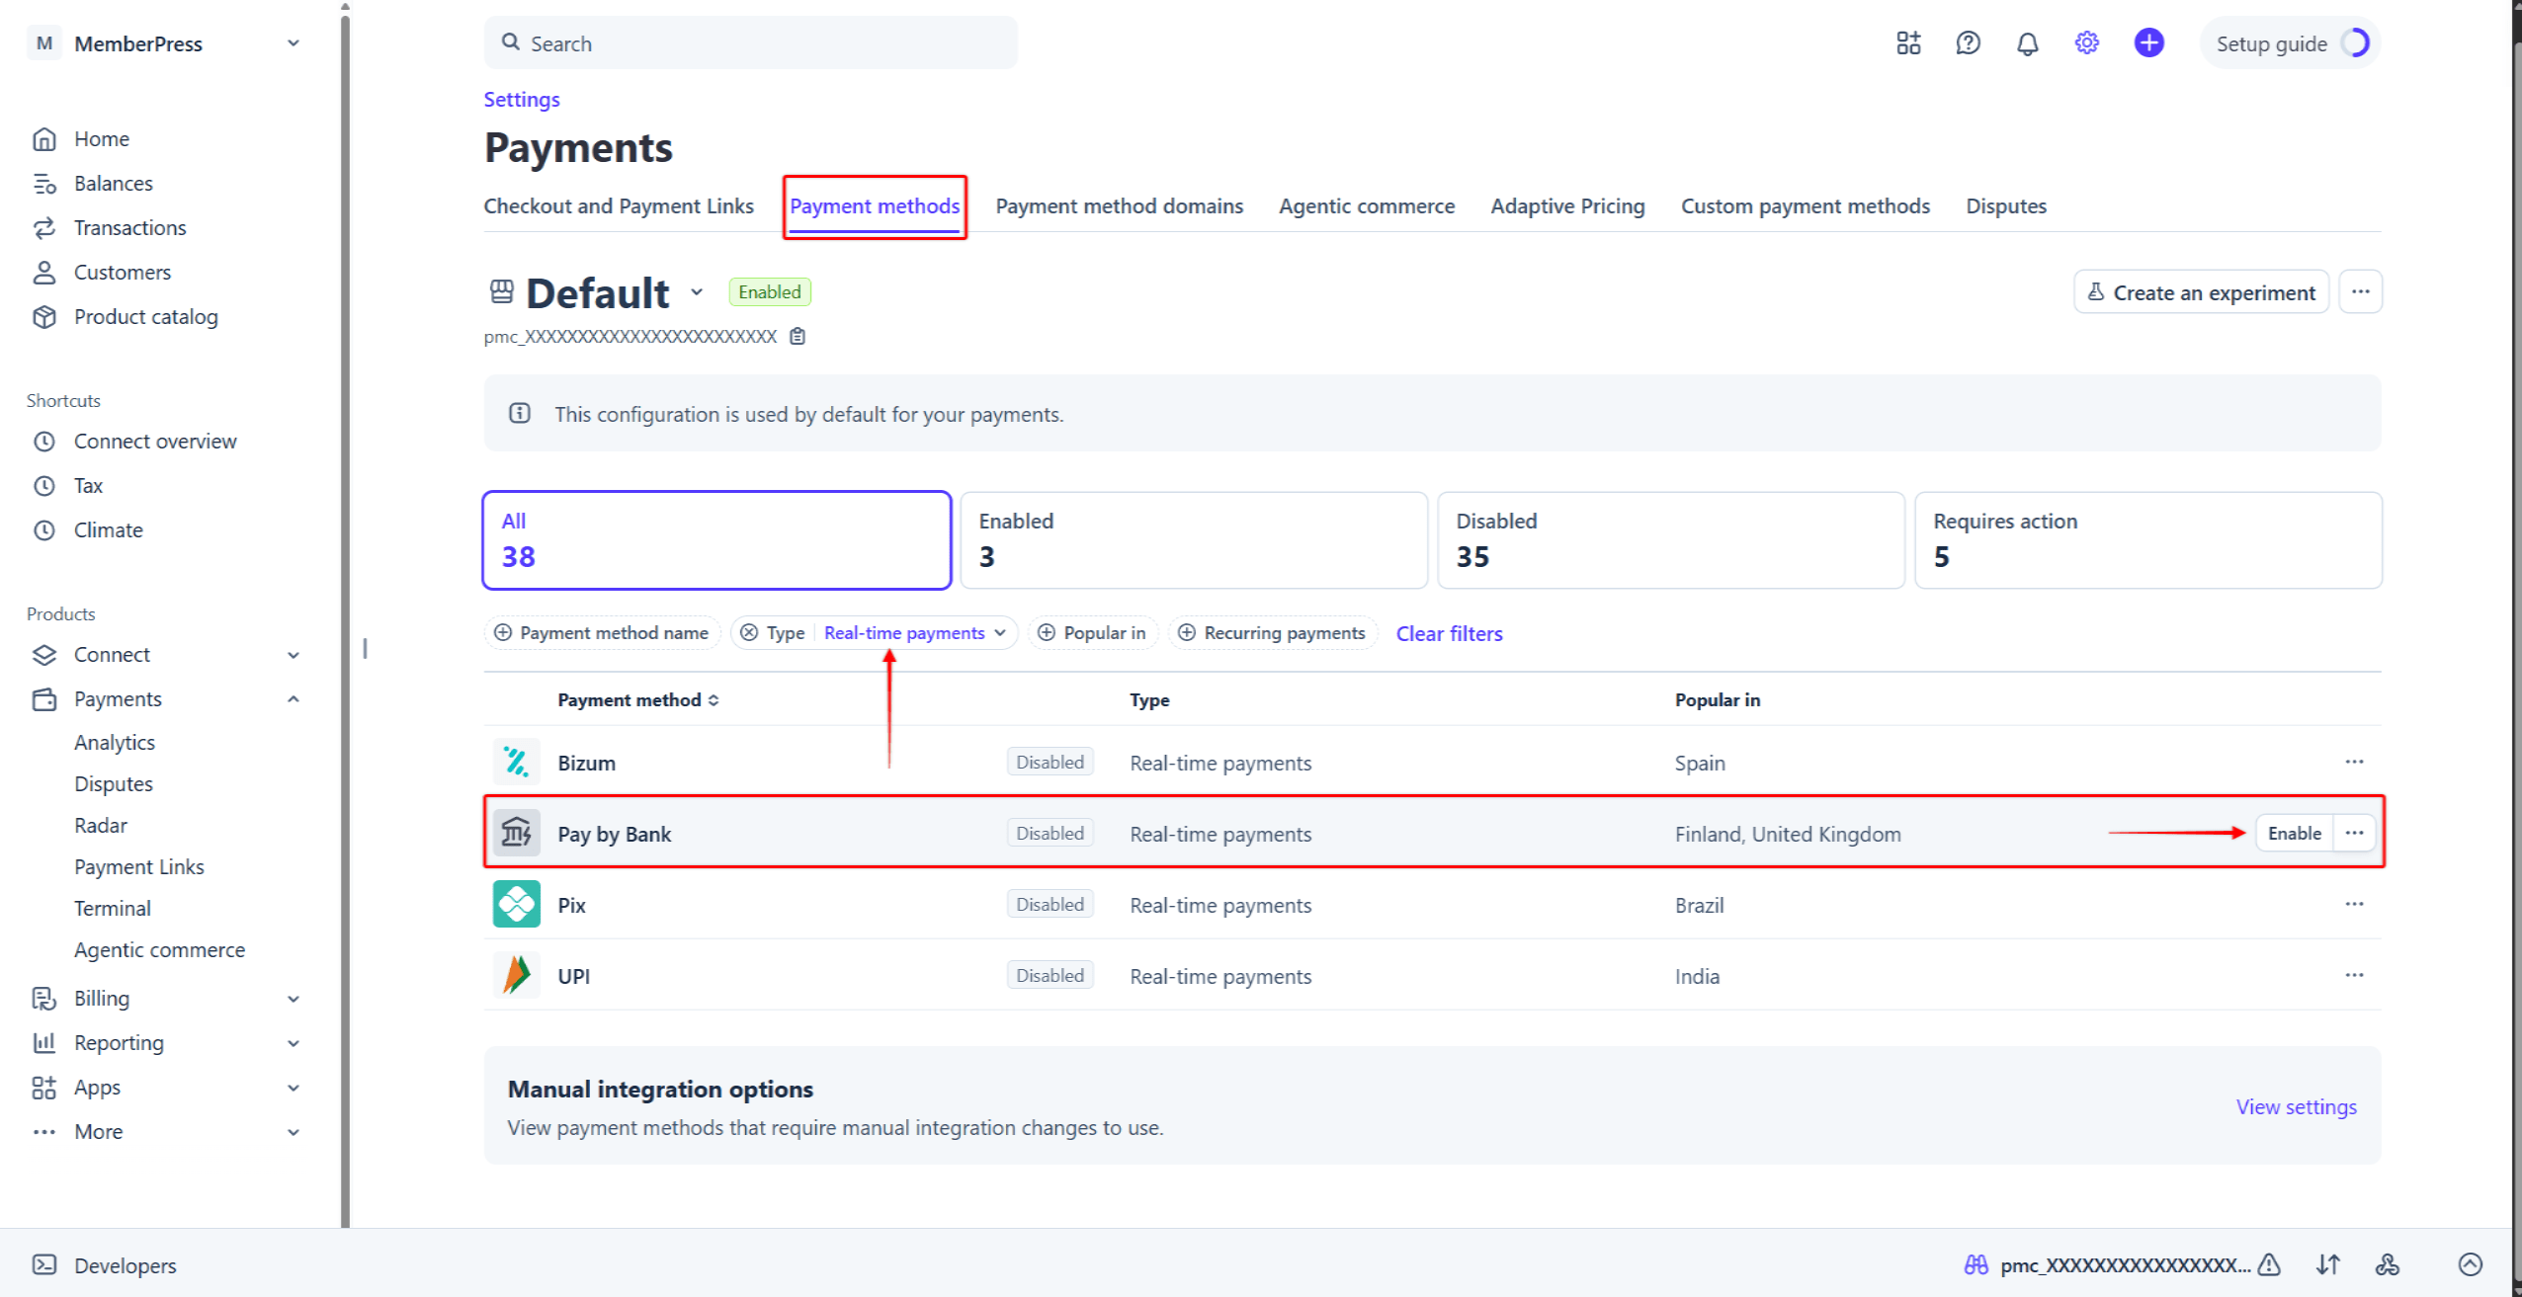This screenshot has width=2522, height=1297.
Task: Collapse the Payments sidebar section
Action: pos(293,699)
